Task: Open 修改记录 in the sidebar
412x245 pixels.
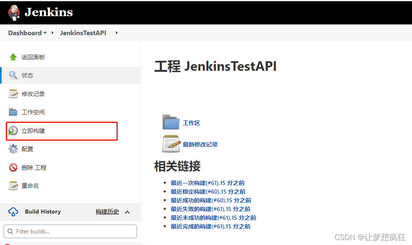Action: pyautogui.click(x=33, y=94)
